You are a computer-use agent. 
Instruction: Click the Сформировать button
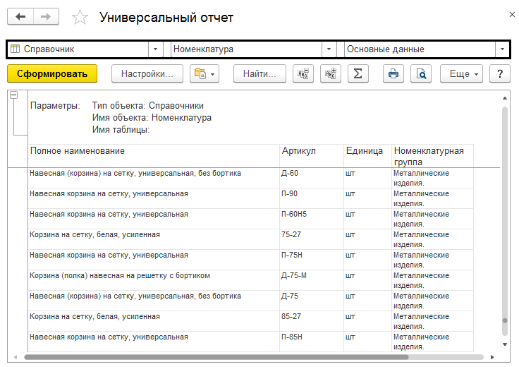52,73
